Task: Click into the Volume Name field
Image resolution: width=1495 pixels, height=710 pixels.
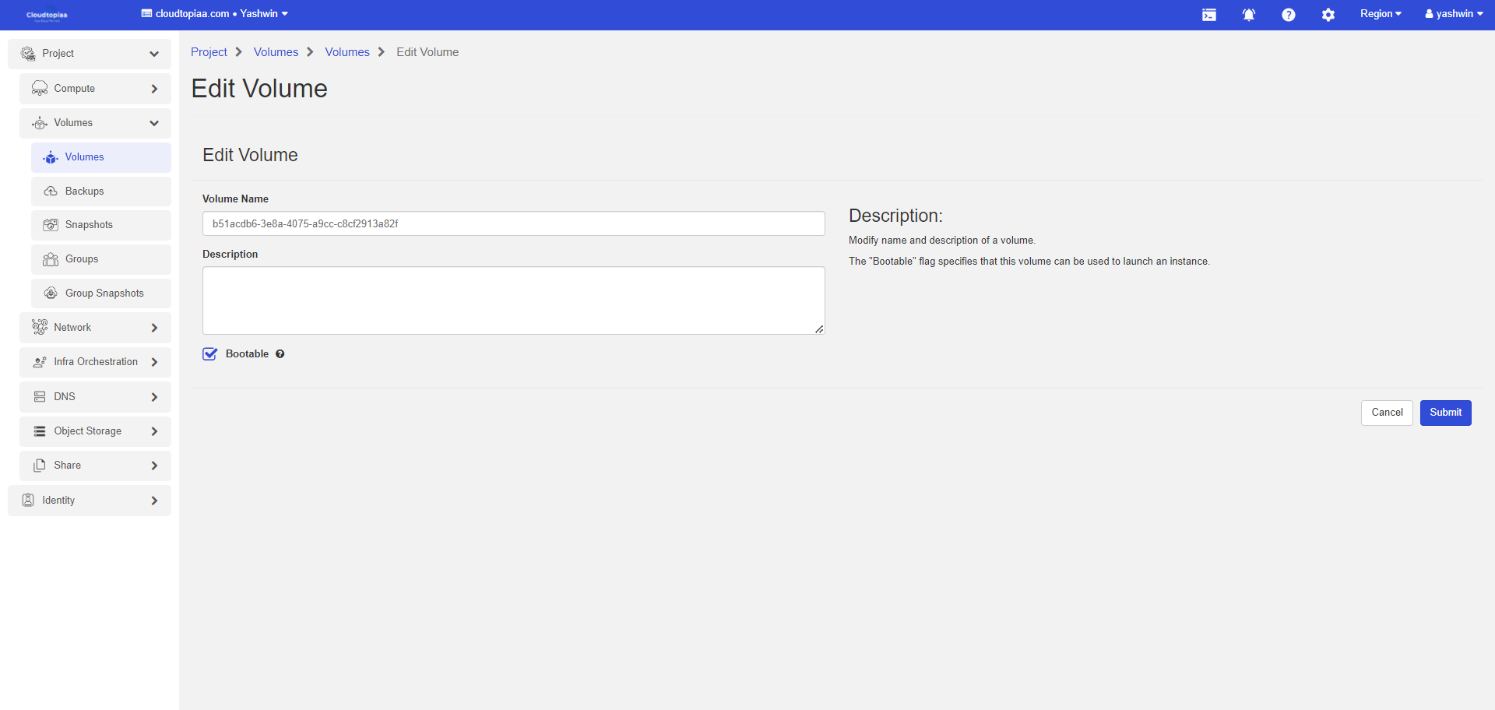Action: tap(513, 223)
